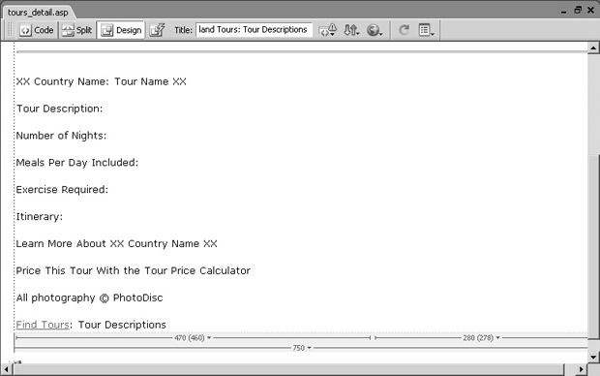
Task: Click the 'Tour Description:' text line
Action: click(x=59, y=109)
